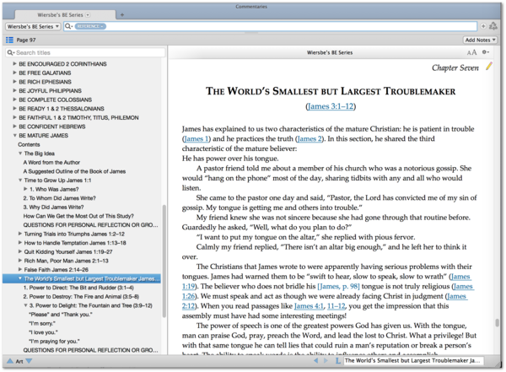Collapse 3. Power to Delight: The Fountain and Tree
This screenshot has height=372, width=506.
25,305
